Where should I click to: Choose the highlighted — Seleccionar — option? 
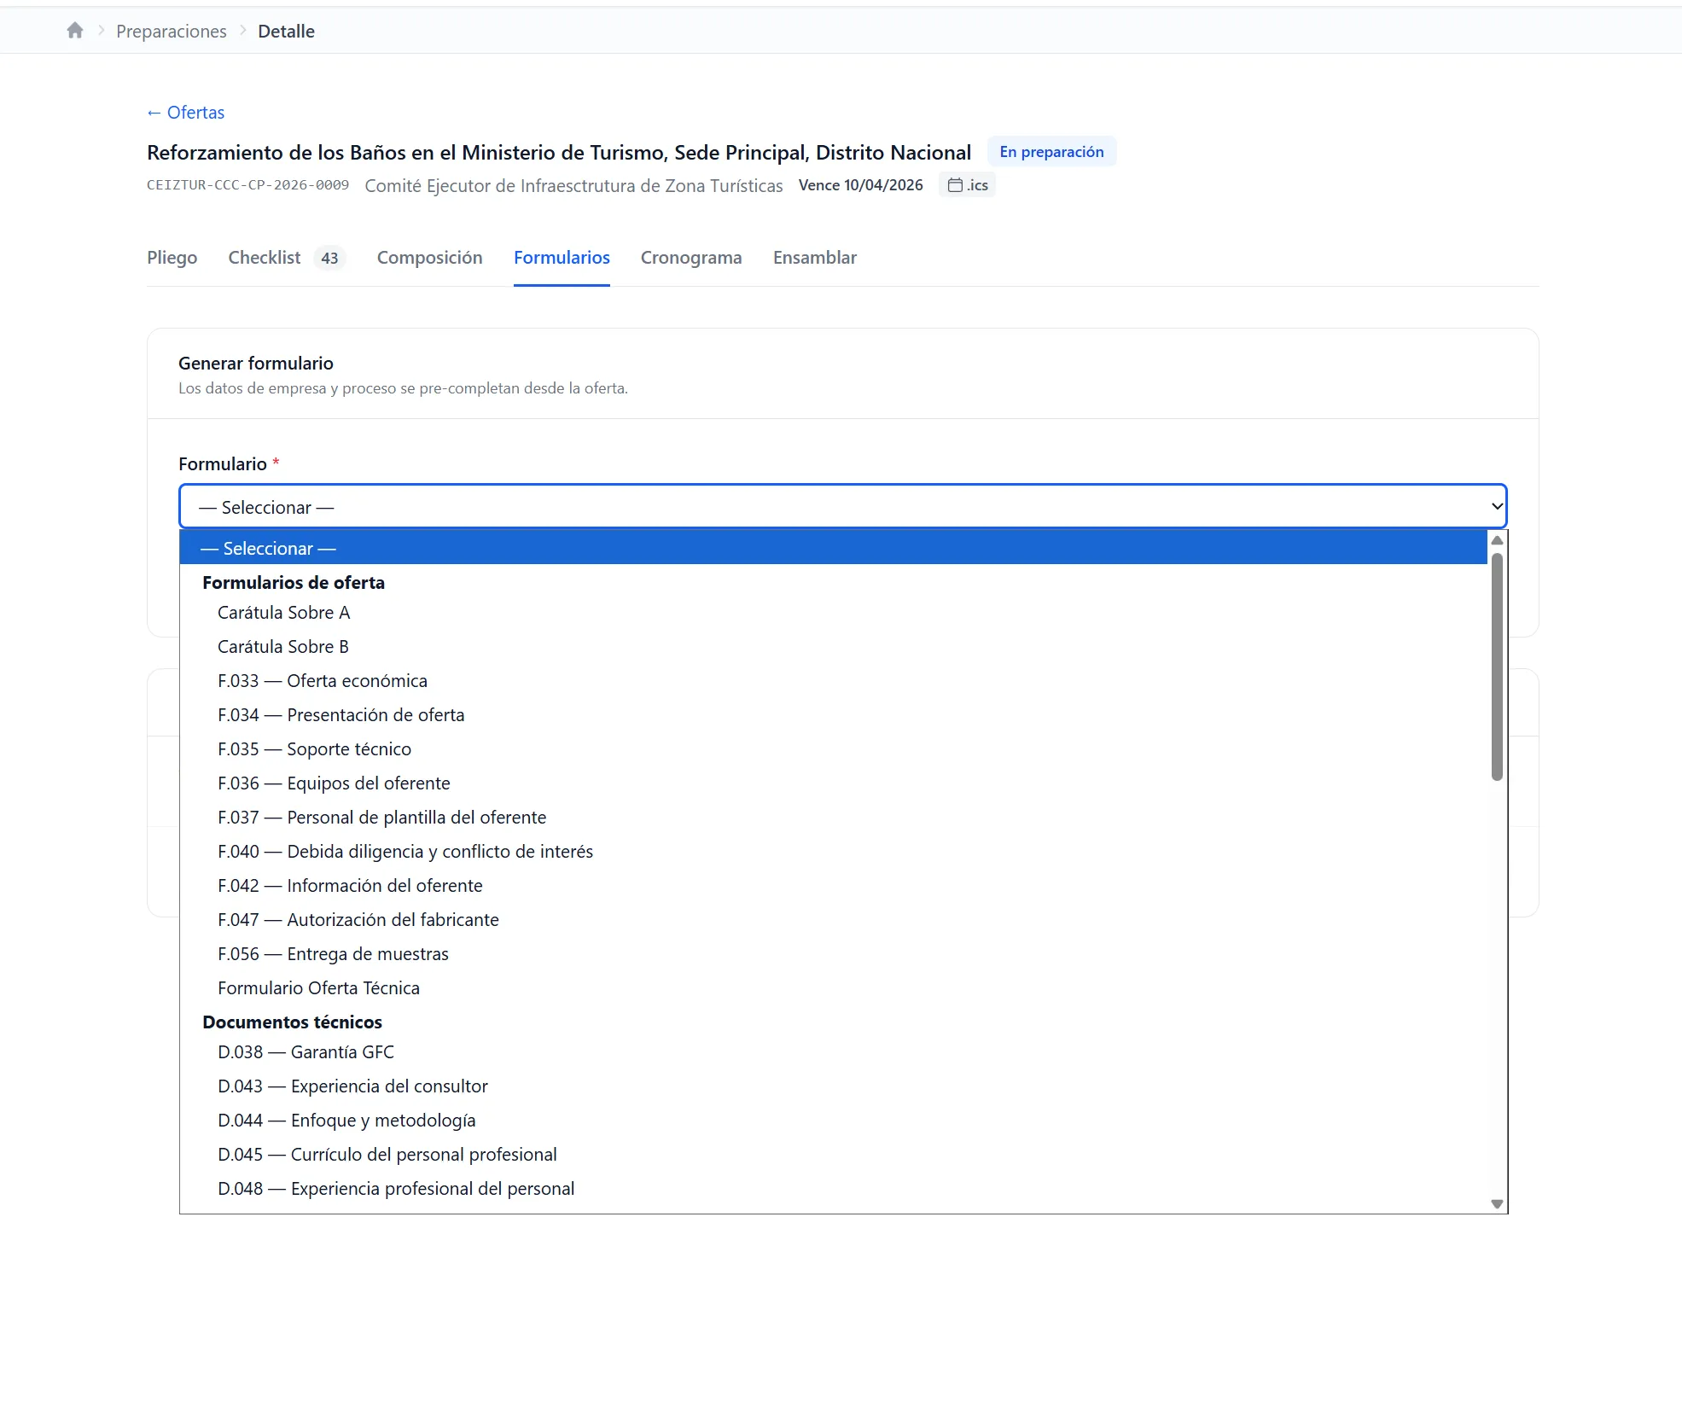[x=833, y=548]
